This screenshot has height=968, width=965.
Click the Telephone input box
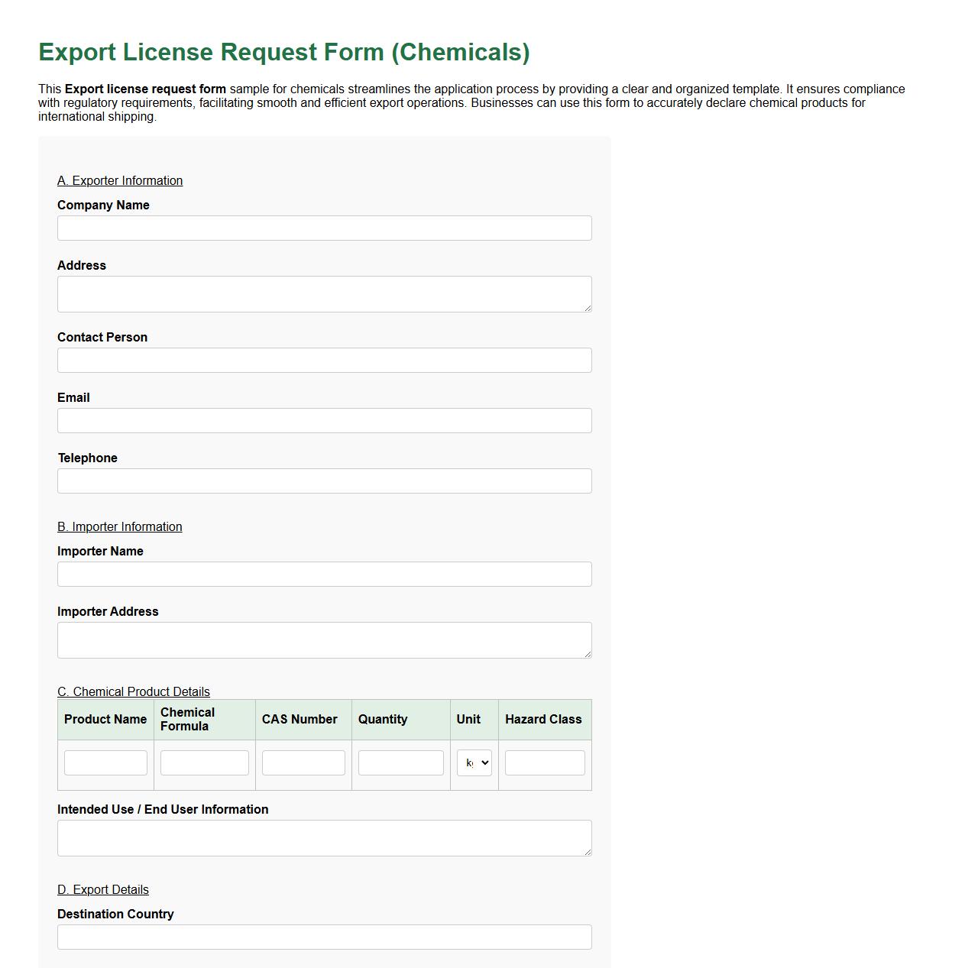(x=324, y=481)
